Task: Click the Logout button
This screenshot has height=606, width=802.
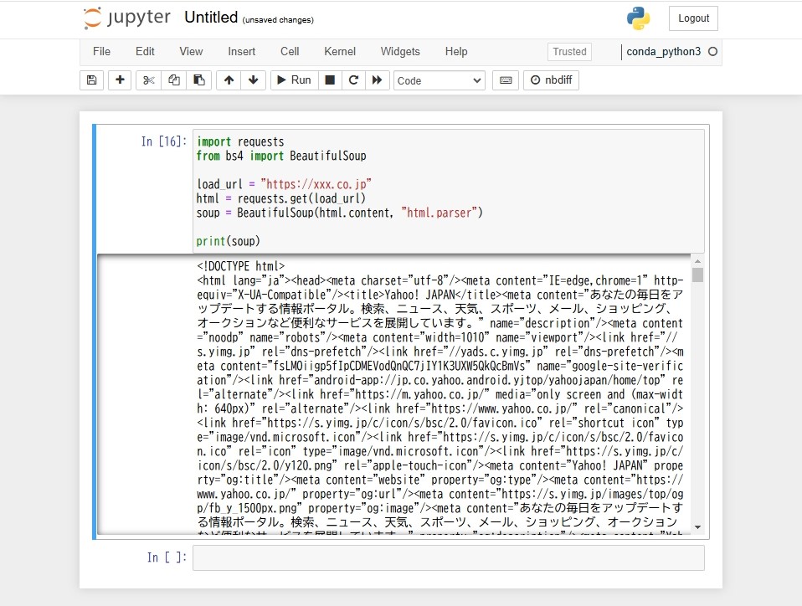Action: point(693,18)
